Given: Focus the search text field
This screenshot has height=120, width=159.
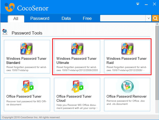Looking at the screenshot, I should click(123, 18).
